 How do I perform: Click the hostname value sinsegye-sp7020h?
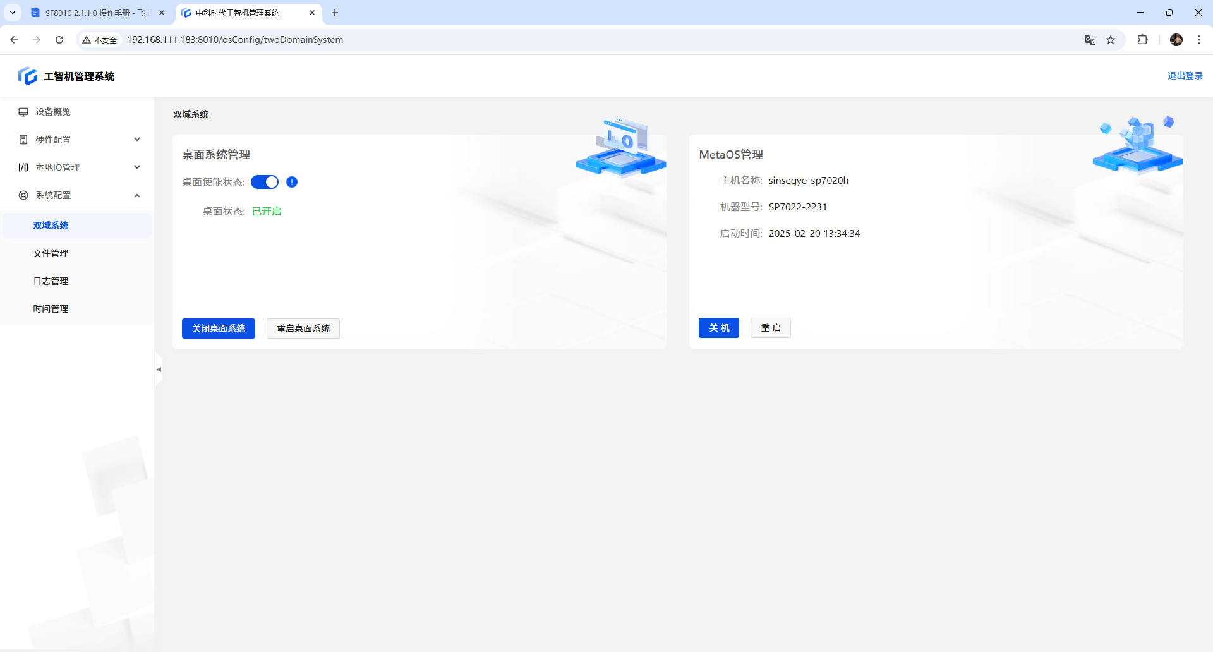point(809,181)
